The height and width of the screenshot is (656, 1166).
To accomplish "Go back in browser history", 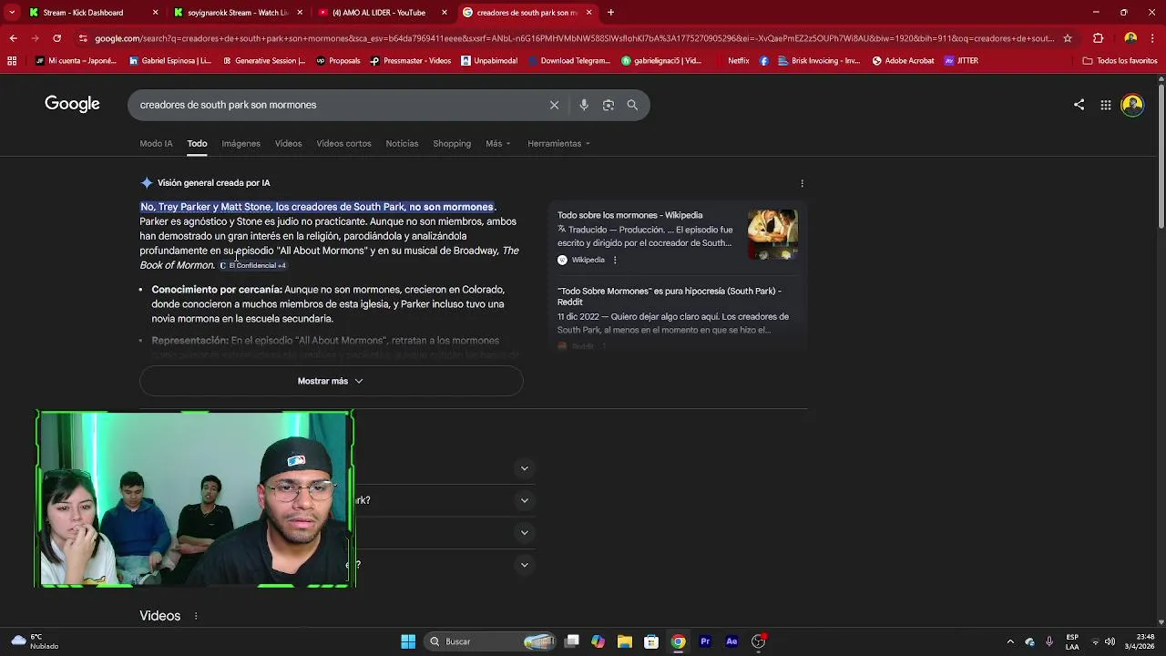I will pyautogui.click(x=13, y=38).
